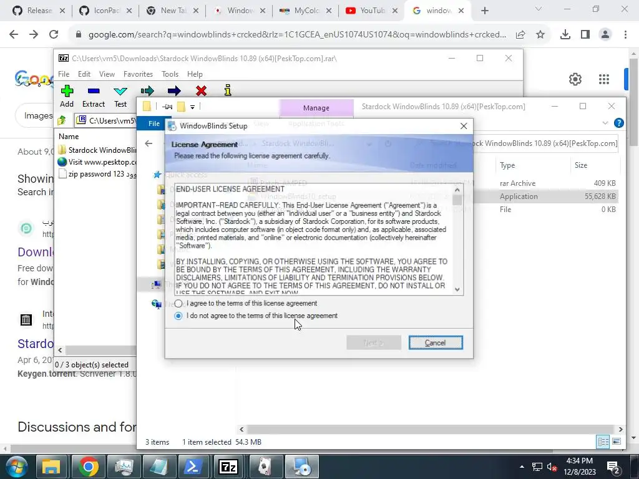Show hidden system tray icons
Screen dimensions: 639x479
(x=522, y=467)
